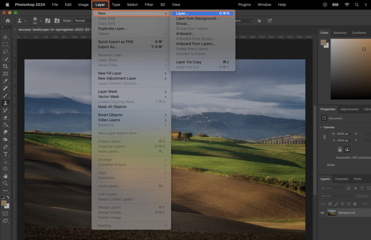Select the Move tool
Viewport: 371px width, 240px height.
[x=5, y=37]
